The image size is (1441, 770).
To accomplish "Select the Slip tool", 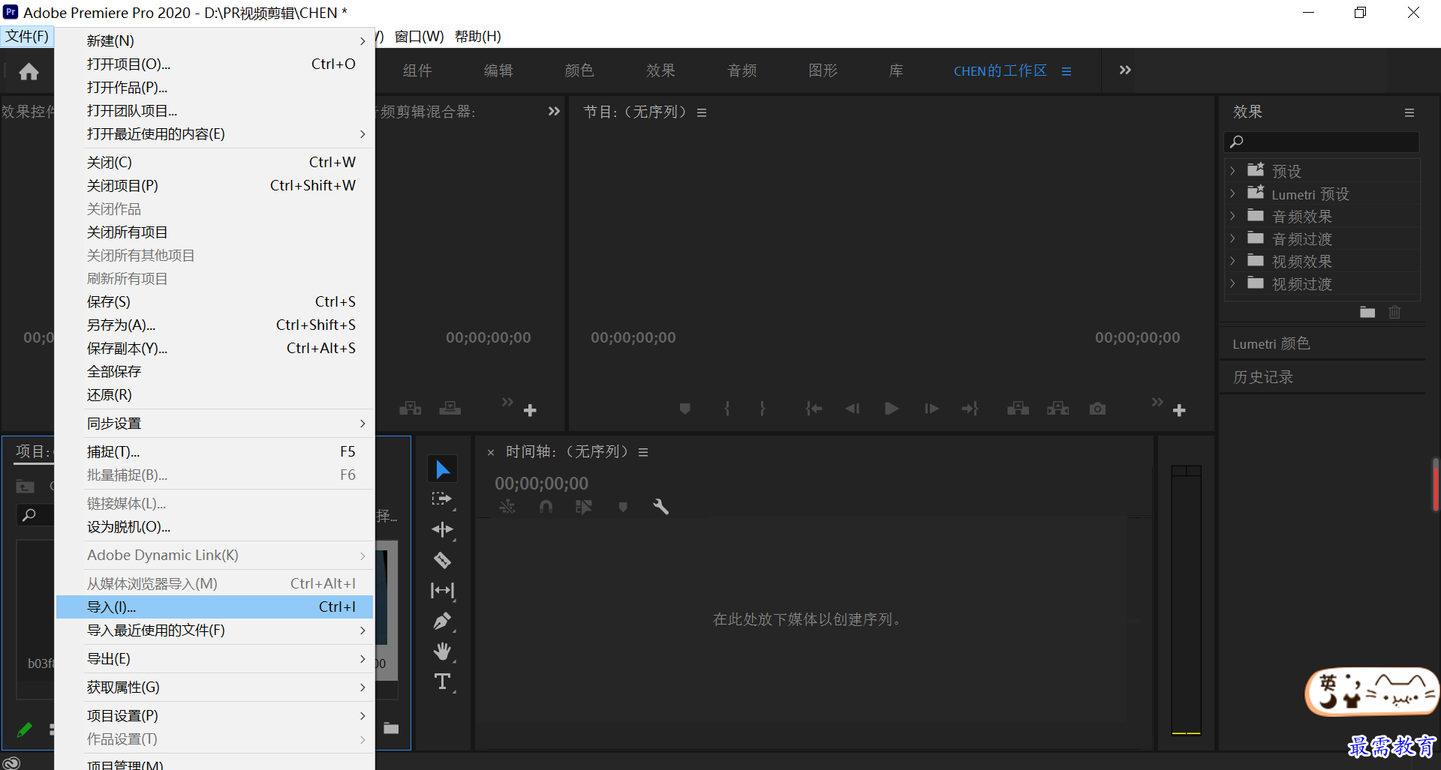I will (442, 591).
